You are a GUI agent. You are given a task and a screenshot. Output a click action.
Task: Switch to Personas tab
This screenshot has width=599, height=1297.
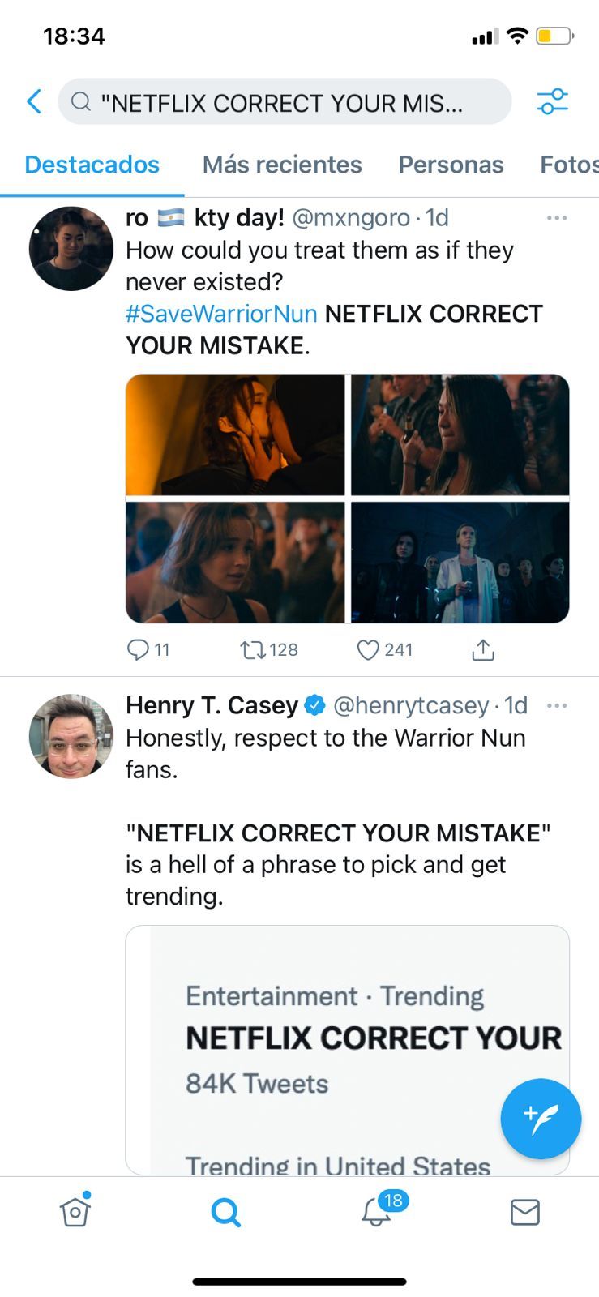point(451,165)
